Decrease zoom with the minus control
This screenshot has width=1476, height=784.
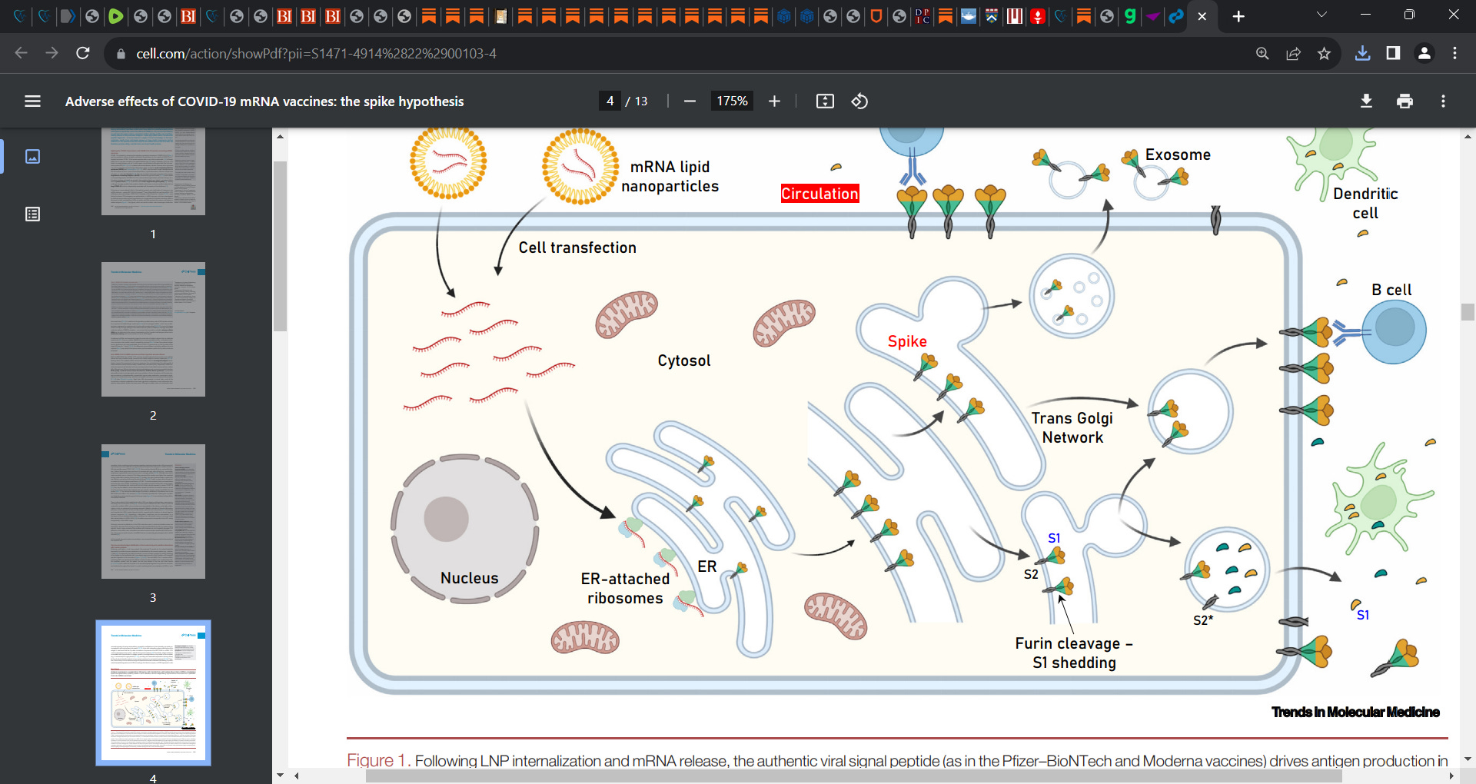pos(690,101)
